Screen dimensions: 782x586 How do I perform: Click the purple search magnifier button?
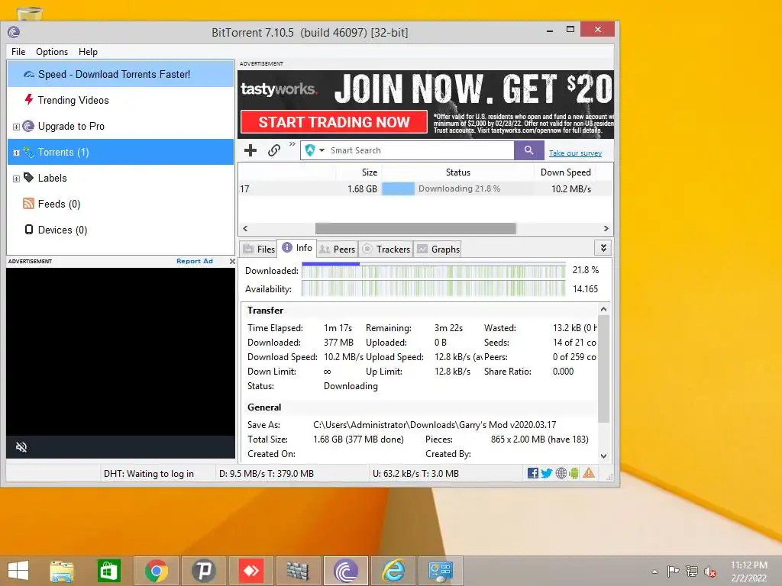coord(529,150)
